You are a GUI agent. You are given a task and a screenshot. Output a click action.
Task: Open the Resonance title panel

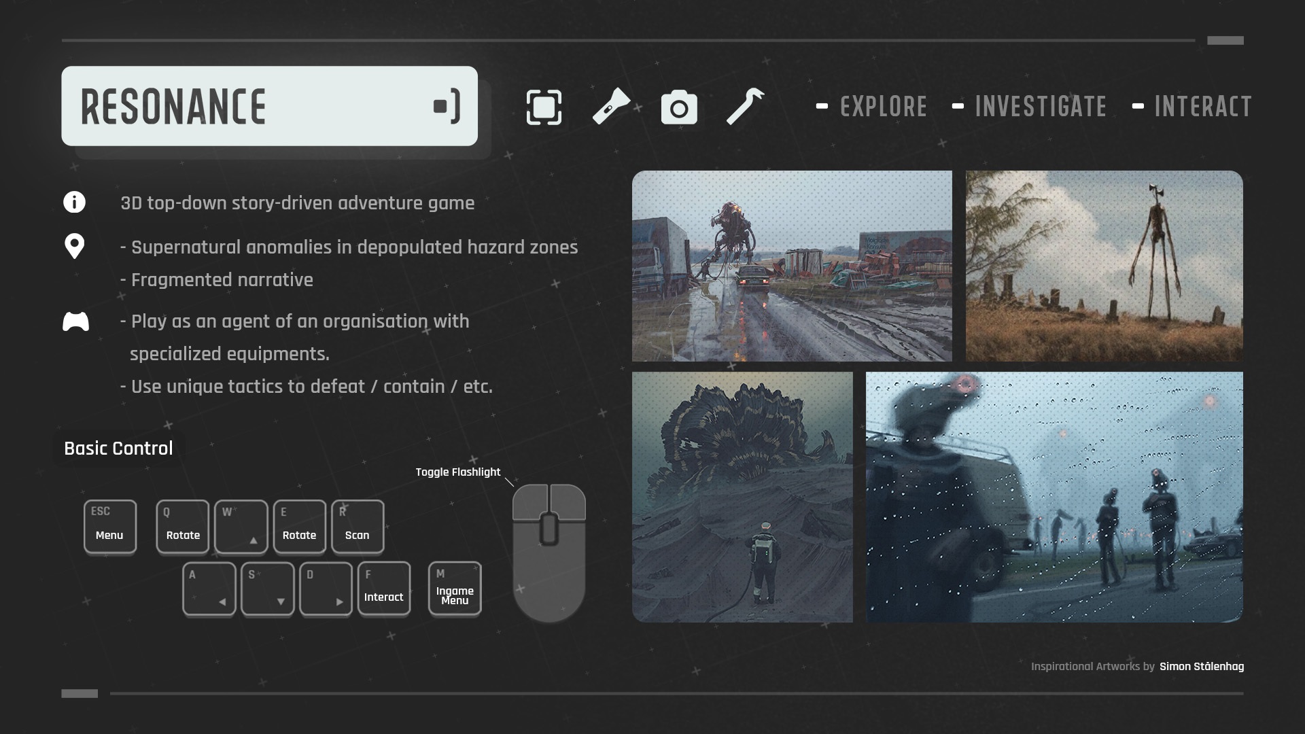coord(269,106)
